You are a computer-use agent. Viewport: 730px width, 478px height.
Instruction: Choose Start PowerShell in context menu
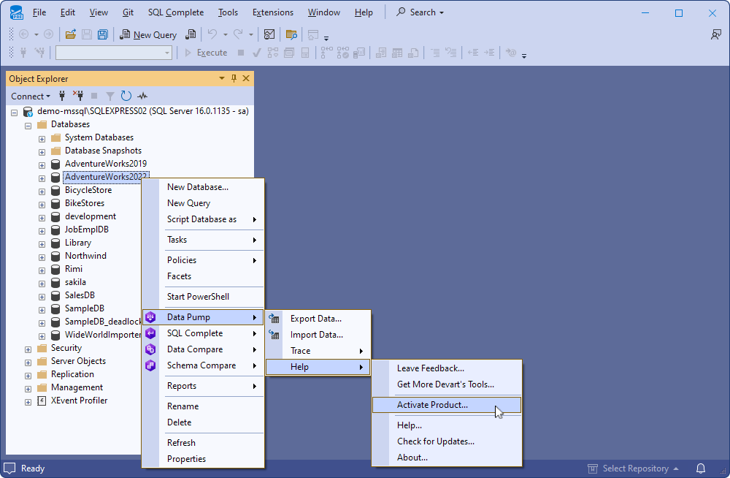pos(203,297)
